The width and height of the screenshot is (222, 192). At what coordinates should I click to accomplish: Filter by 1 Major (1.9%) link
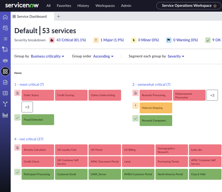(x=112, y=40)
